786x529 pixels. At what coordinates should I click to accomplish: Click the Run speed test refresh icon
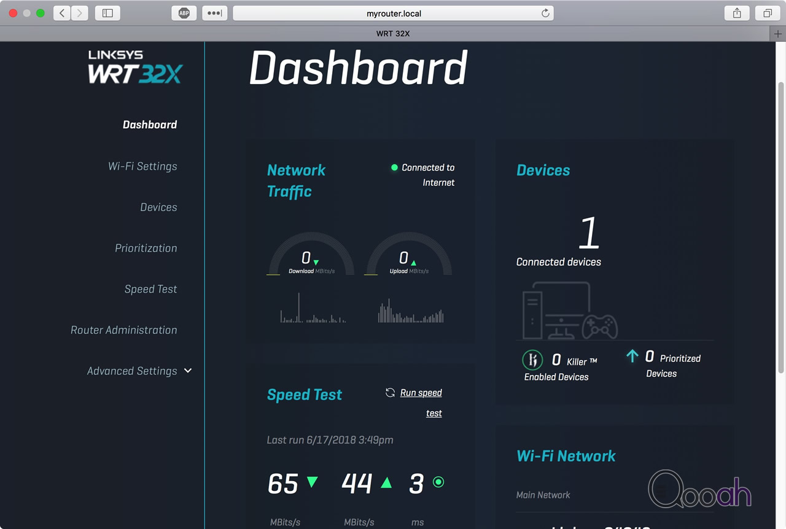[x=390, y=393]
